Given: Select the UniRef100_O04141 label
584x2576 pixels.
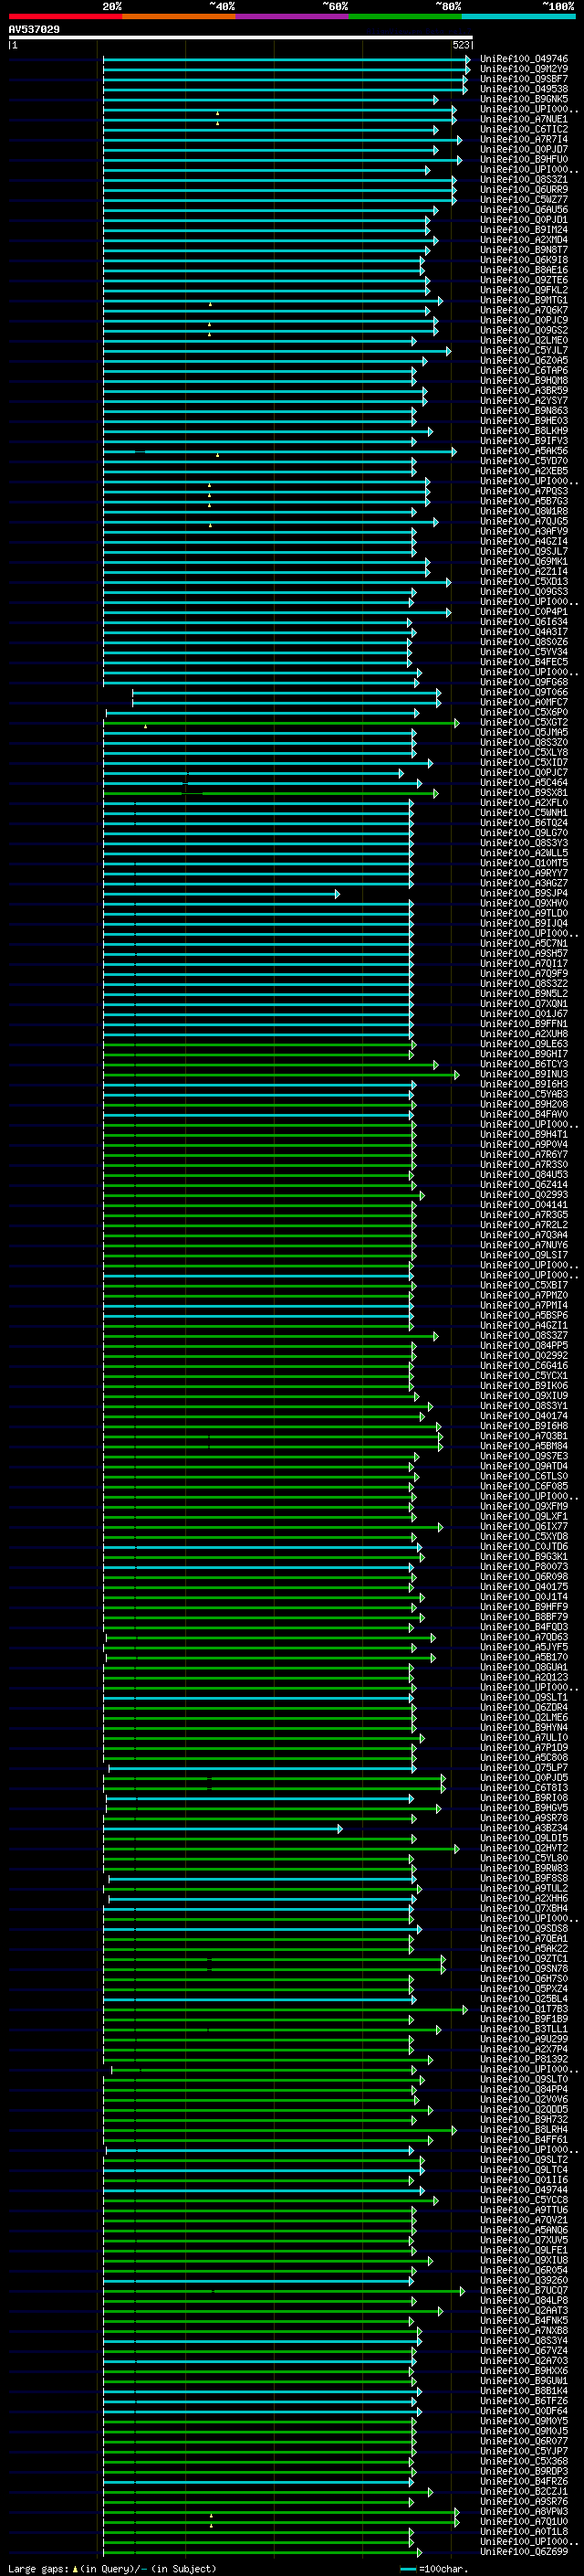Looking at the screenshot, I should coord(524,1204).
